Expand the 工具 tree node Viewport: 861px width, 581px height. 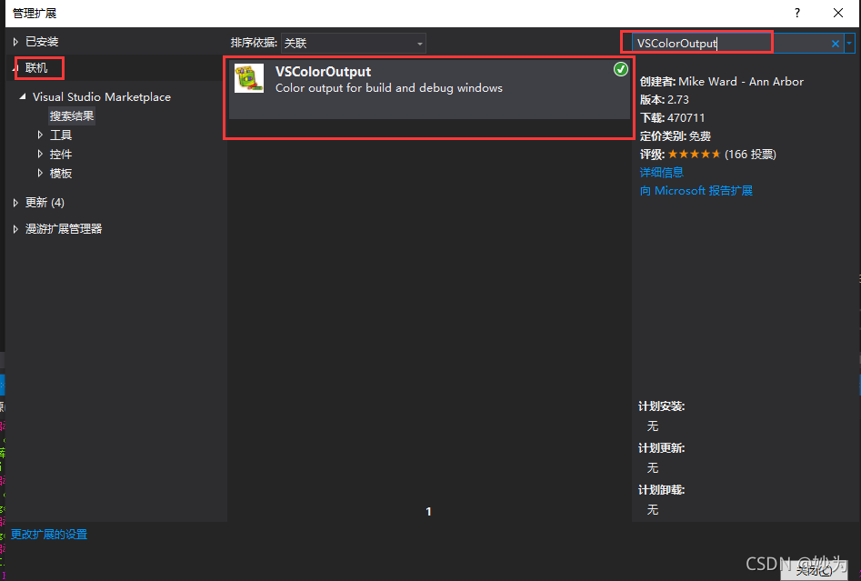tap(40, 135)
